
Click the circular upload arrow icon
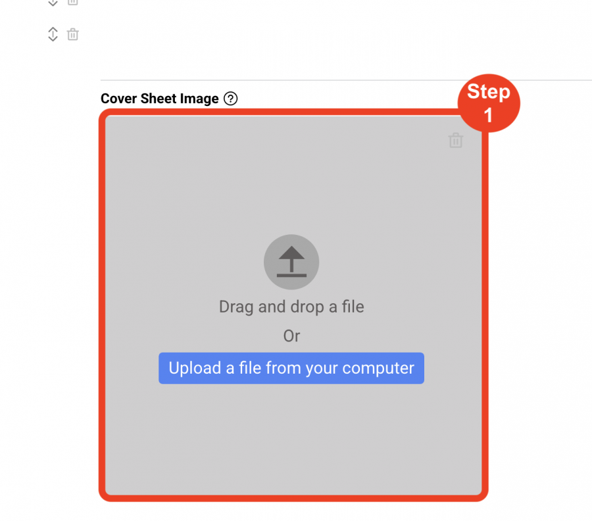tap(291, 262)
